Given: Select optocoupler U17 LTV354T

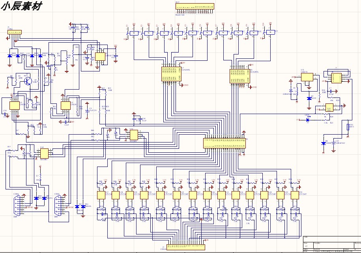Looking at the screenshot, I should coord(101,195).
